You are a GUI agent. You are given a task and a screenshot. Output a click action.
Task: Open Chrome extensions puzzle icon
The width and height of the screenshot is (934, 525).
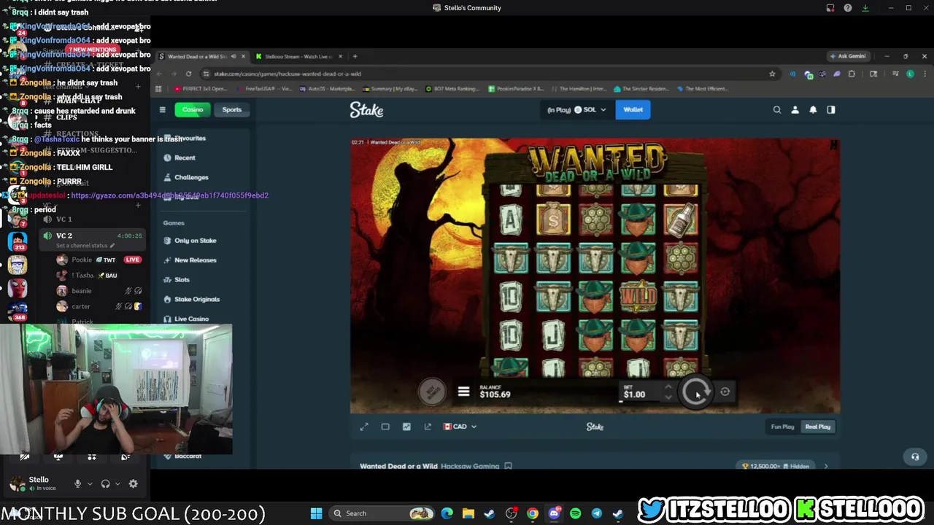coord(851,74)
